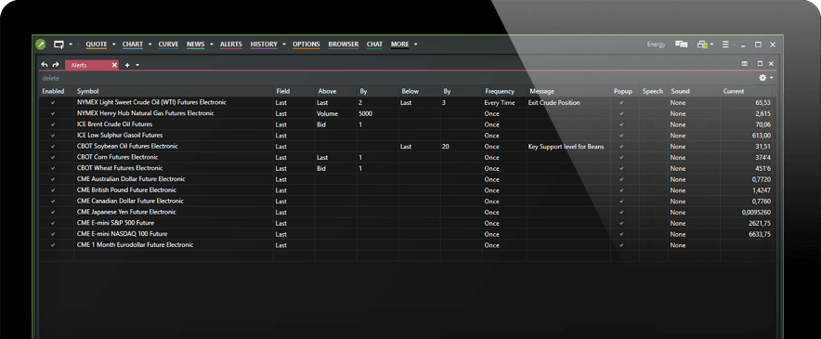Click the 5000 value cell
The height and width of the screenshot is (339, 821).
point(377,113)
